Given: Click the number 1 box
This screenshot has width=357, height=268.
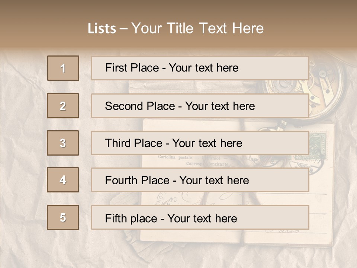Looking at the screenshot, I should click(63, 68).
